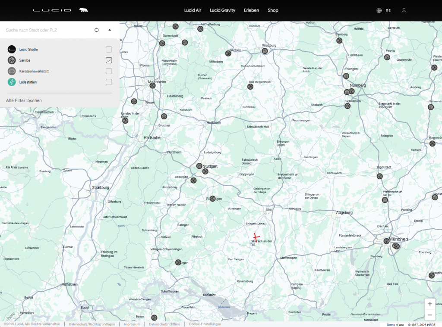This screenshot has width=442, height=327.
Task: Select service marker at Wertheim
Action: (x=228, y=53)
